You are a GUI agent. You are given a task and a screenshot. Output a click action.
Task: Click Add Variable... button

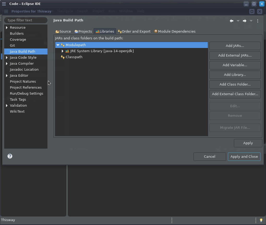click(x=235, y=65)
